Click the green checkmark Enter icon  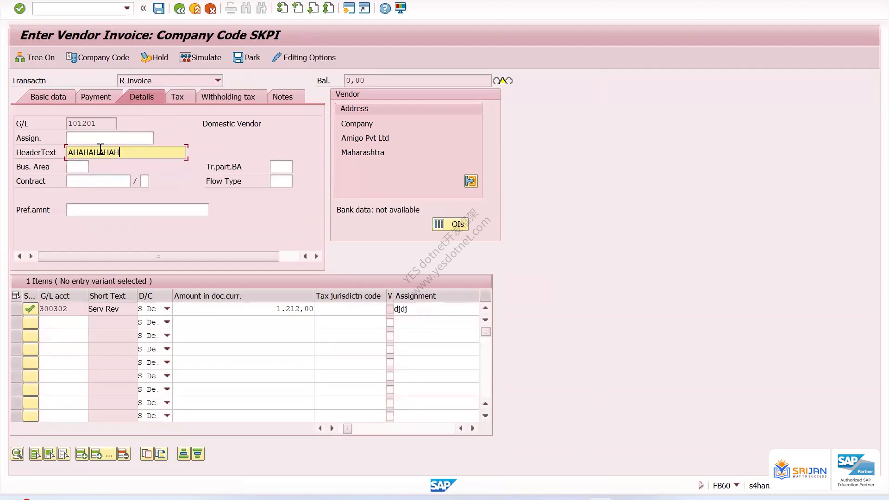pos(19,8)
